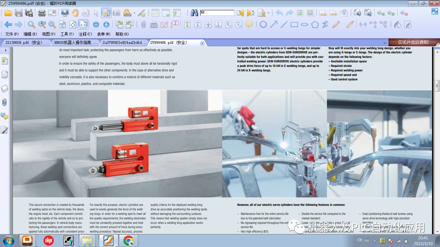
Task: Select the Marquee zoom tool
Action: (42, 24)
